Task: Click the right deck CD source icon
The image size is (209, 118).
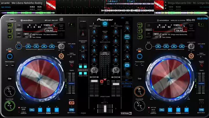Action: pos(140,31)
